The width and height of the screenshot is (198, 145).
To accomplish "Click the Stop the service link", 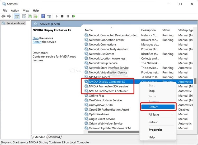I will 35,38.
